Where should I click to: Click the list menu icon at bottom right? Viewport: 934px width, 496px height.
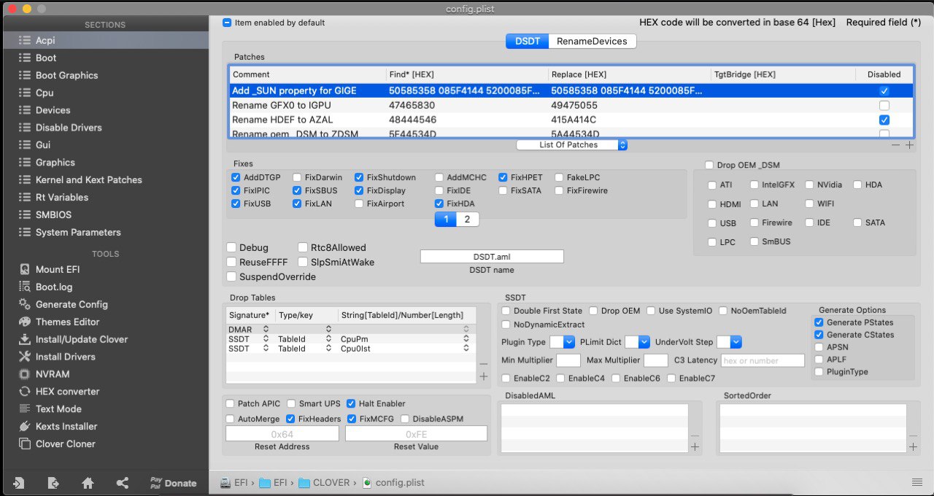click(x=917, y=482)
